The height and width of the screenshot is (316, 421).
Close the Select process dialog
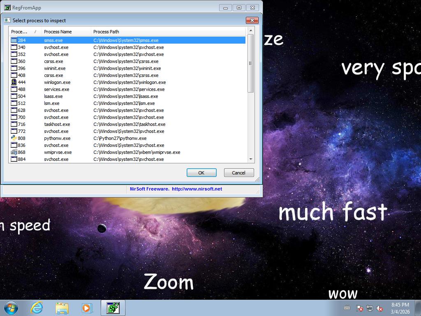tap(252, 20)
